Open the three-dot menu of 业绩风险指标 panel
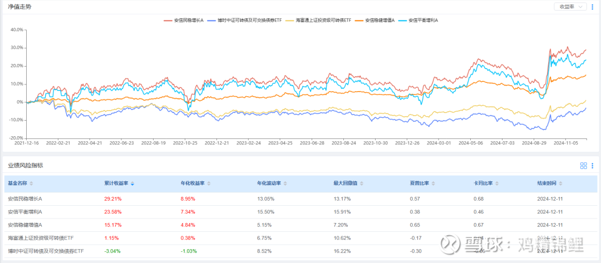The width and height of the screenshot is (601, 263). (593, 166)
